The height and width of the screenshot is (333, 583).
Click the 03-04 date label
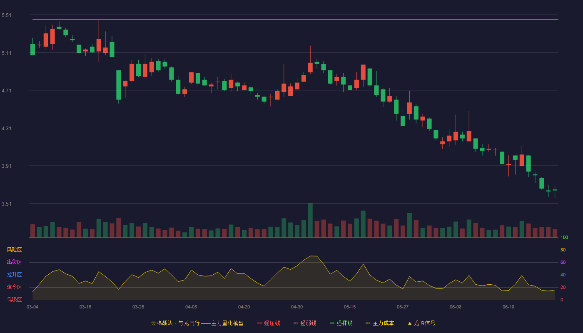[x=32, y=307]
